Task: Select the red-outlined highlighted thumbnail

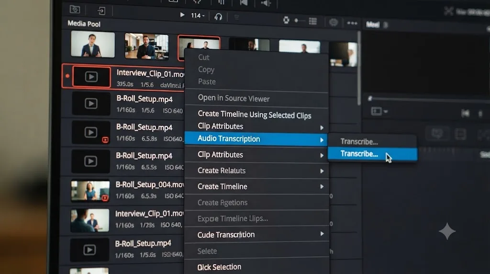Action: pyautogui.click(x=199, y=47)
